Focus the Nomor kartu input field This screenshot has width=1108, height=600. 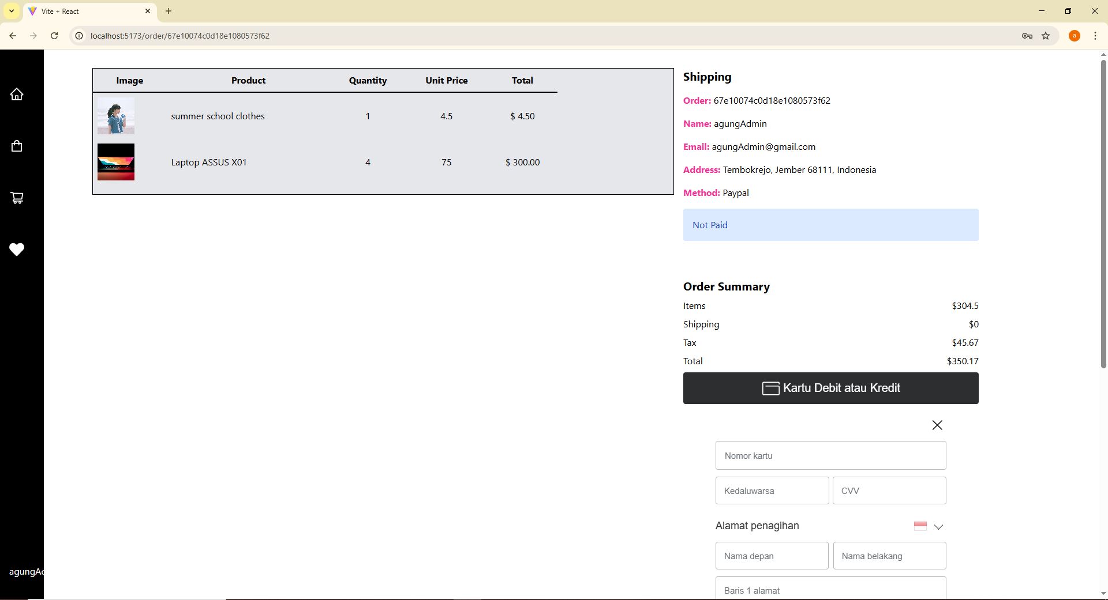tap(830, 455)
